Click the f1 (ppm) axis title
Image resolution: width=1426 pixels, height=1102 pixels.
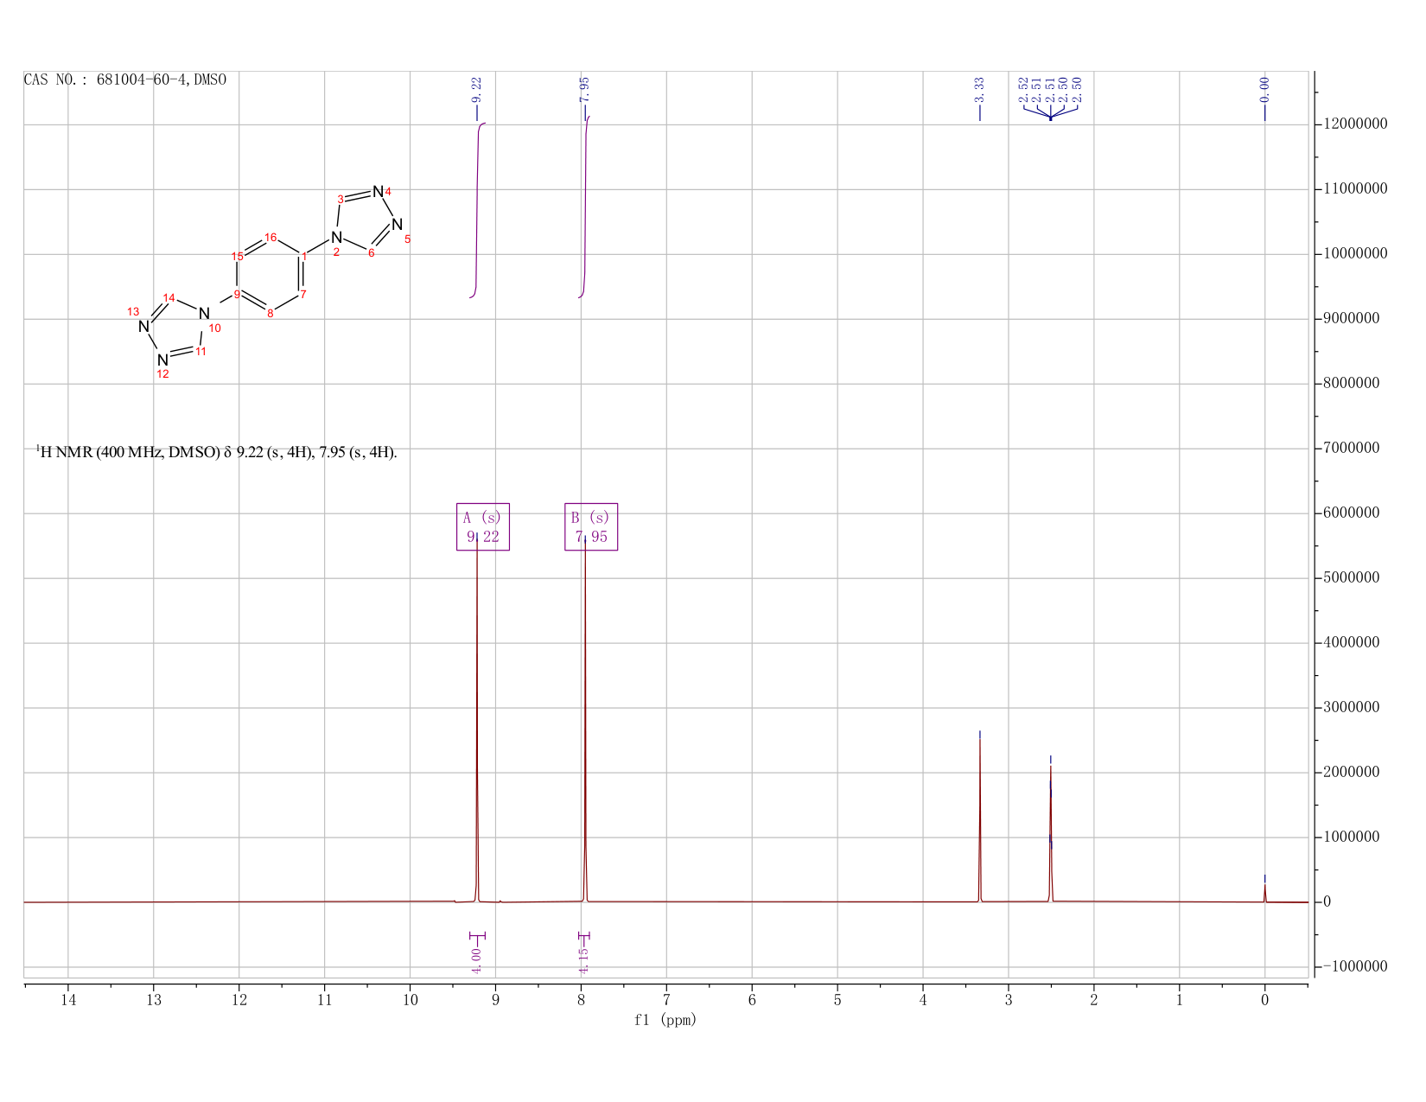(x=665, y=1020)
